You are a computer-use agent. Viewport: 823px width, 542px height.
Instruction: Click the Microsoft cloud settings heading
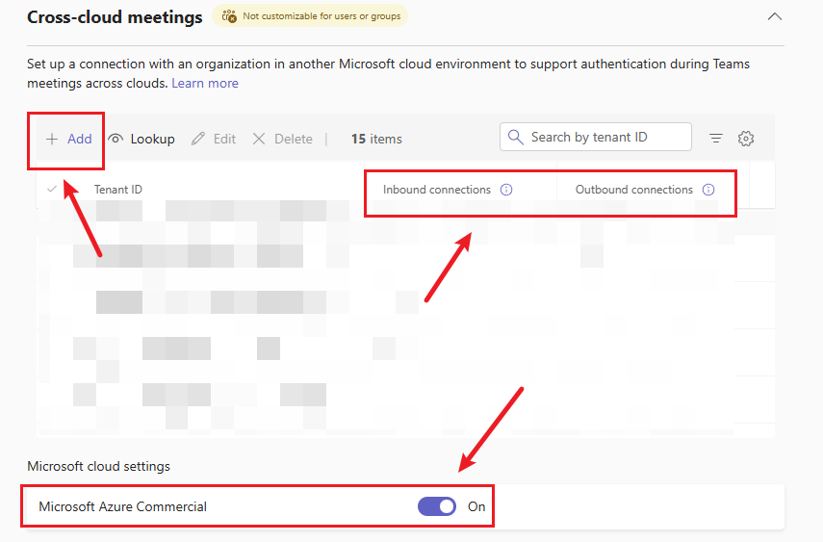point(99,466)
